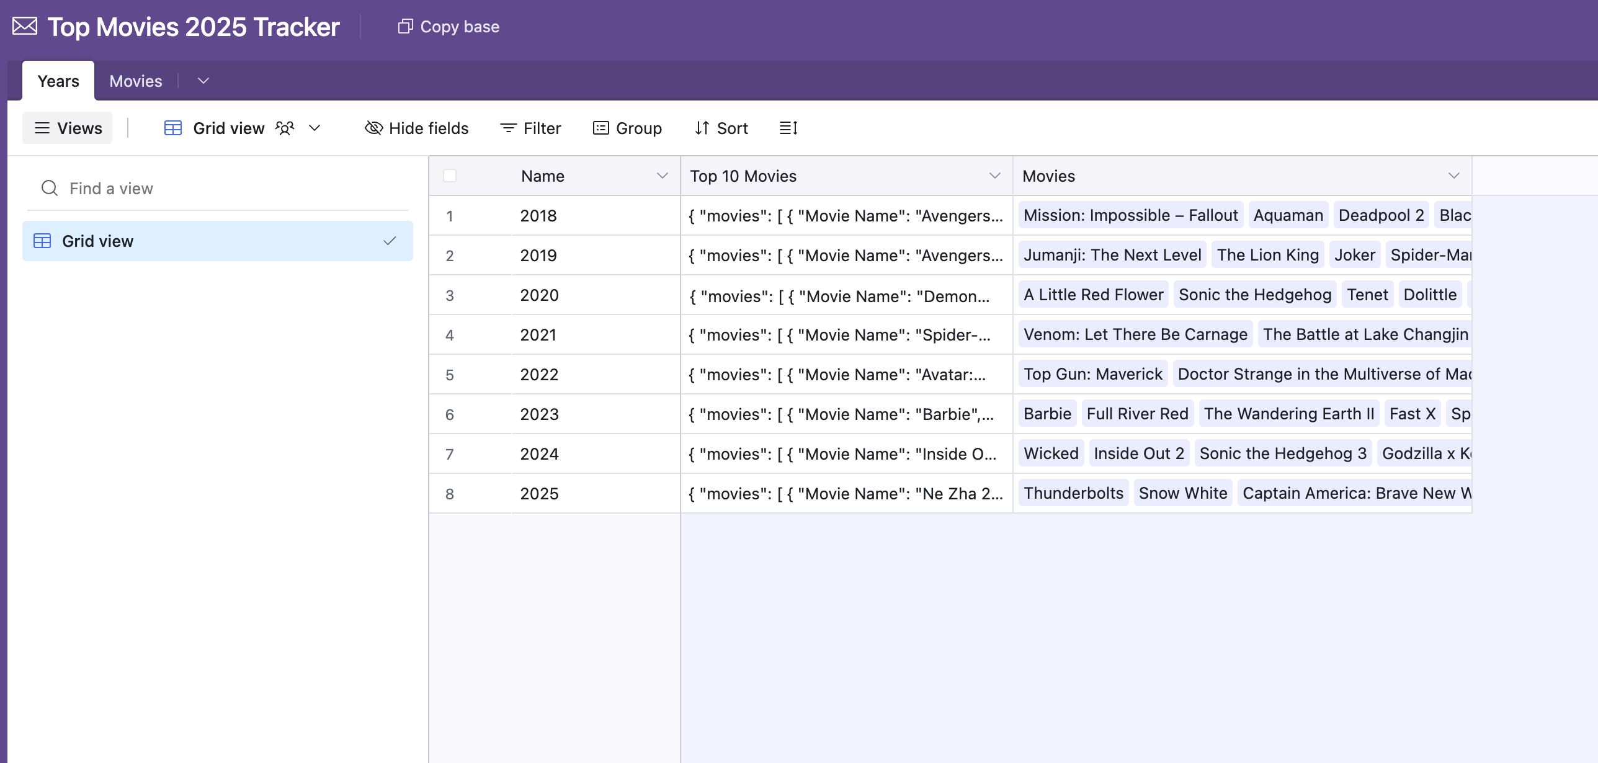1598x763 pixels.
Task: Click the Copy base button
Action: 449,27
